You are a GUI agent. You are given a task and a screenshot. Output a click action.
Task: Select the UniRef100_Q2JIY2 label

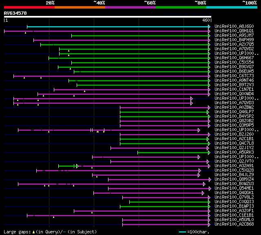234,148
